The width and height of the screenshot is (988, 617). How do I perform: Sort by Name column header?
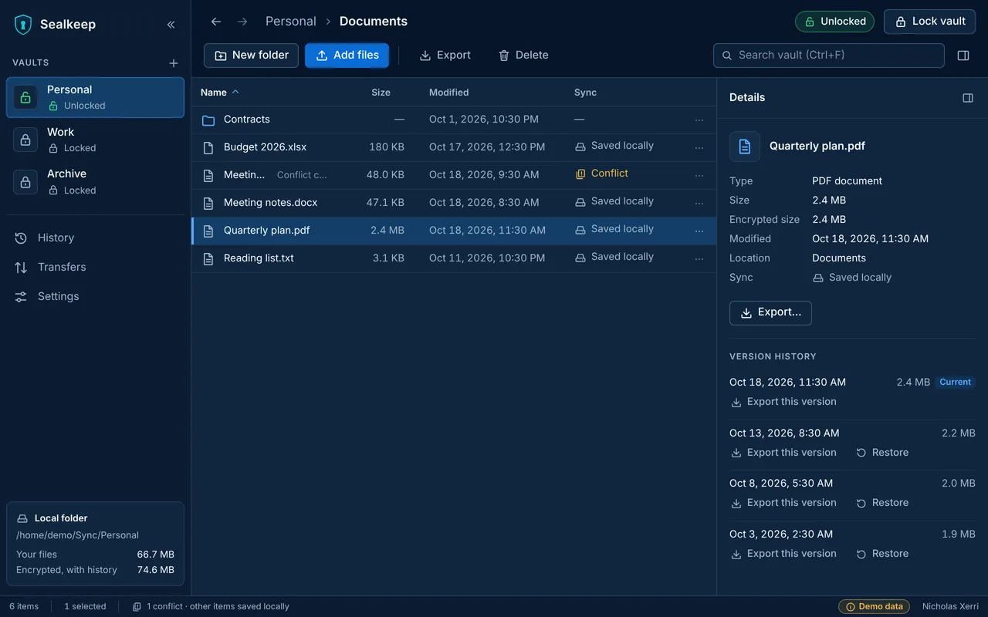pyautogui.click(x=220, y=93)
